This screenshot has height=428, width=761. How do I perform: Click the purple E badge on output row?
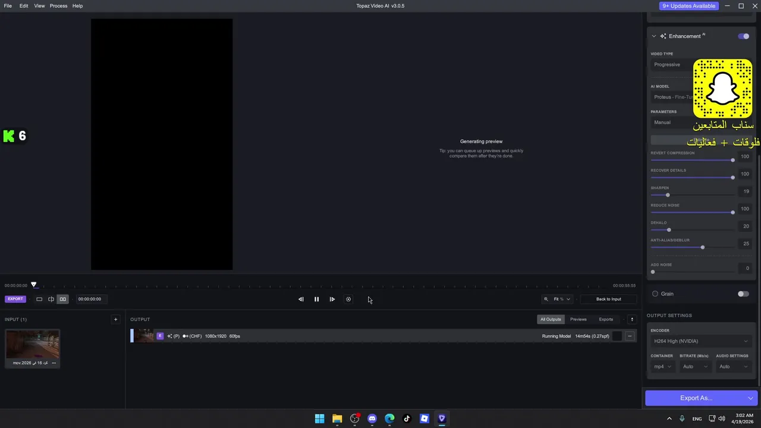point(159,336)
